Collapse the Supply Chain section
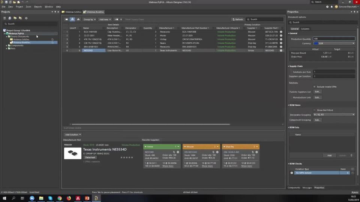Screen dimensions: 360x202 [x=289, y=66]
